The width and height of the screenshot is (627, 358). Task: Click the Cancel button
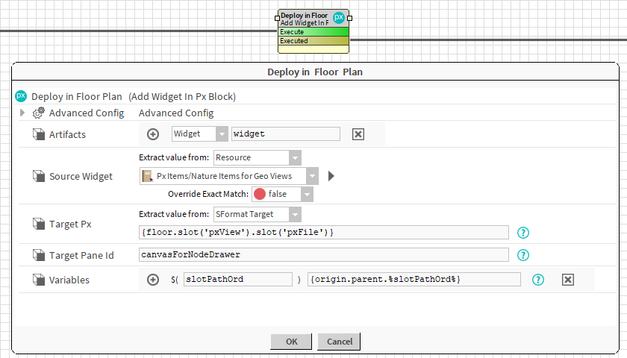339,342
